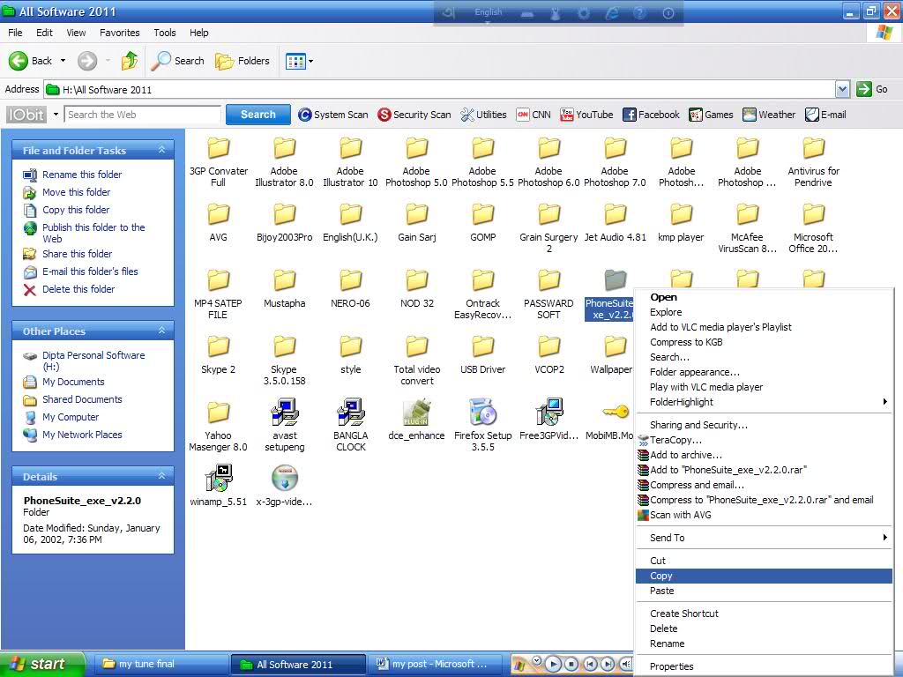
Task: Select the dce_enhance plug-in file
Action: 416,420
